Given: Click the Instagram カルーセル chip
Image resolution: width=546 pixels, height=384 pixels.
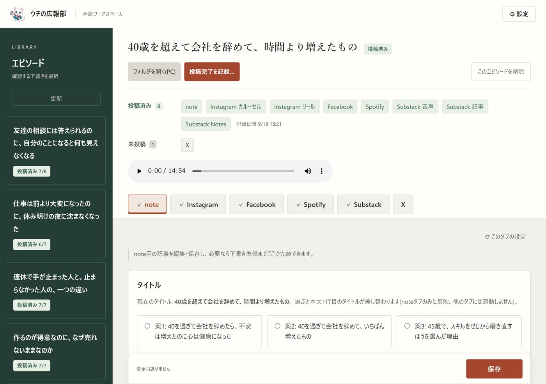Looking at the screenshot, I should 236,107.
